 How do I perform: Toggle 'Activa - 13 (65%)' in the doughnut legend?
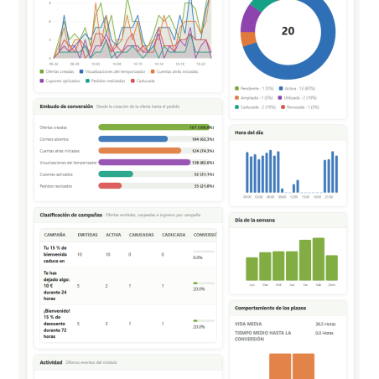tap(297, 88)
